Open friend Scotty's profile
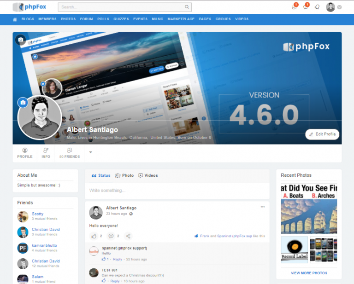The width and height of the screenshot is (354, 284). point(37,214)
